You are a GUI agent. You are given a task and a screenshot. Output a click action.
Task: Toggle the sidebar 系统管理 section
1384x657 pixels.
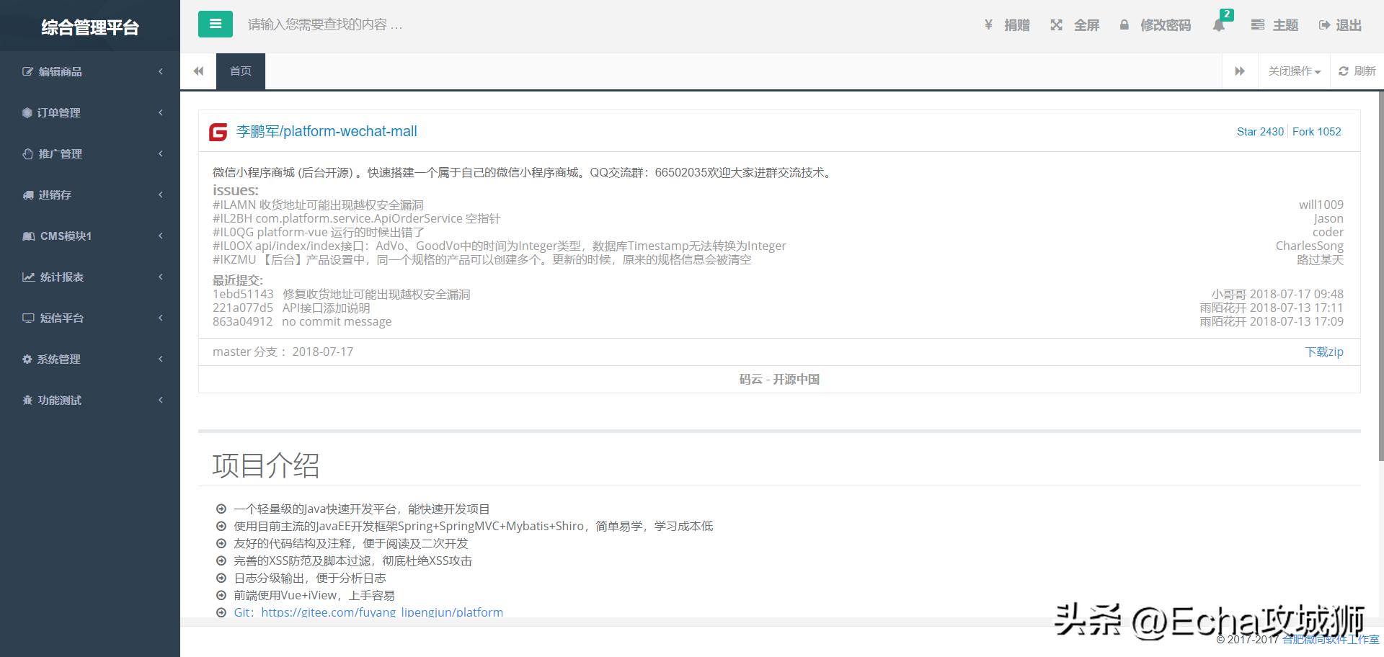tap(90, 359)
